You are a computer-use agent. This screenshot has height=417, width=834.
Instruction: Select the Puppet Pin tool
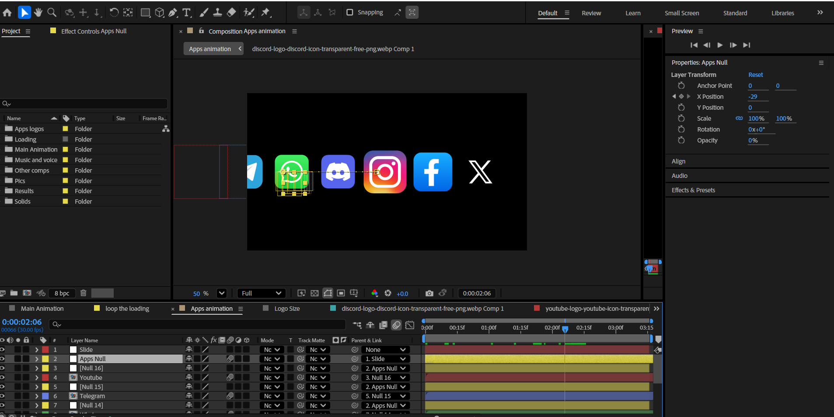coord(265,13)
